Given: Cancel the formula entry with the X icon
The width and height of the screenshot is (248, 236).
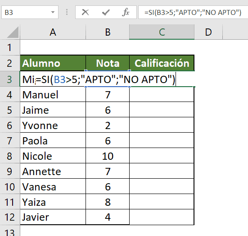Looking at the screenshot, I should pyautogui.click(x=85, y=12).
